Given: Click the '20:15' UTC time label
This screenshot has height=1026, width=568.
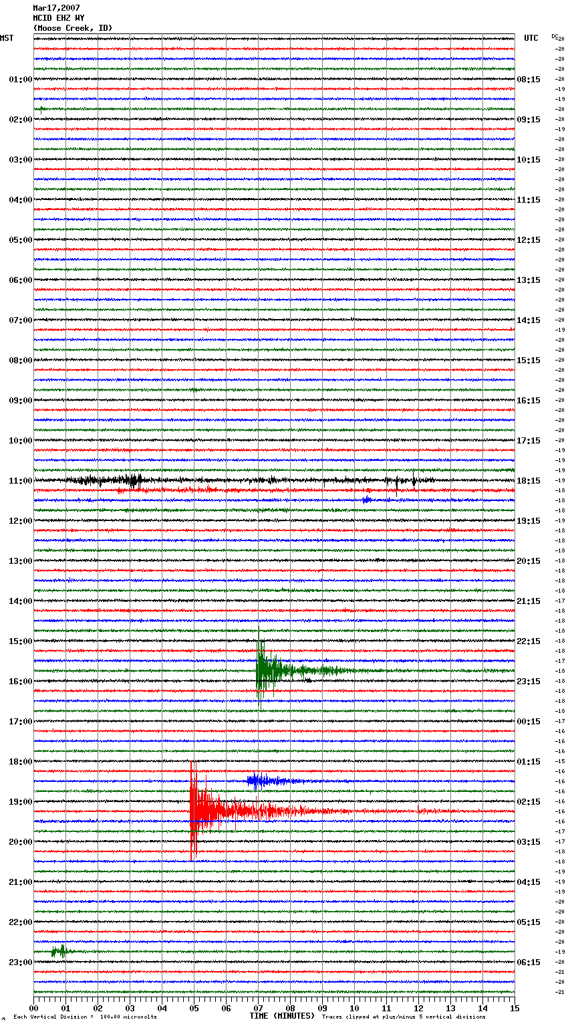Looking at the screenshot, I should [529, 561].
